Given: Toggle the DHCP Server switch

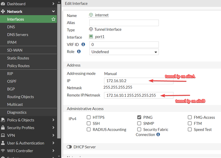Looking at the screenshot, I should click(69, 147).
